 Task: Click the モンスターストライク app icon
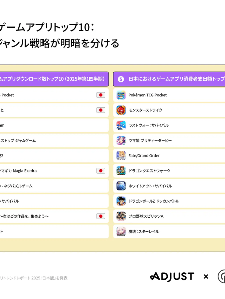point(121,110)
